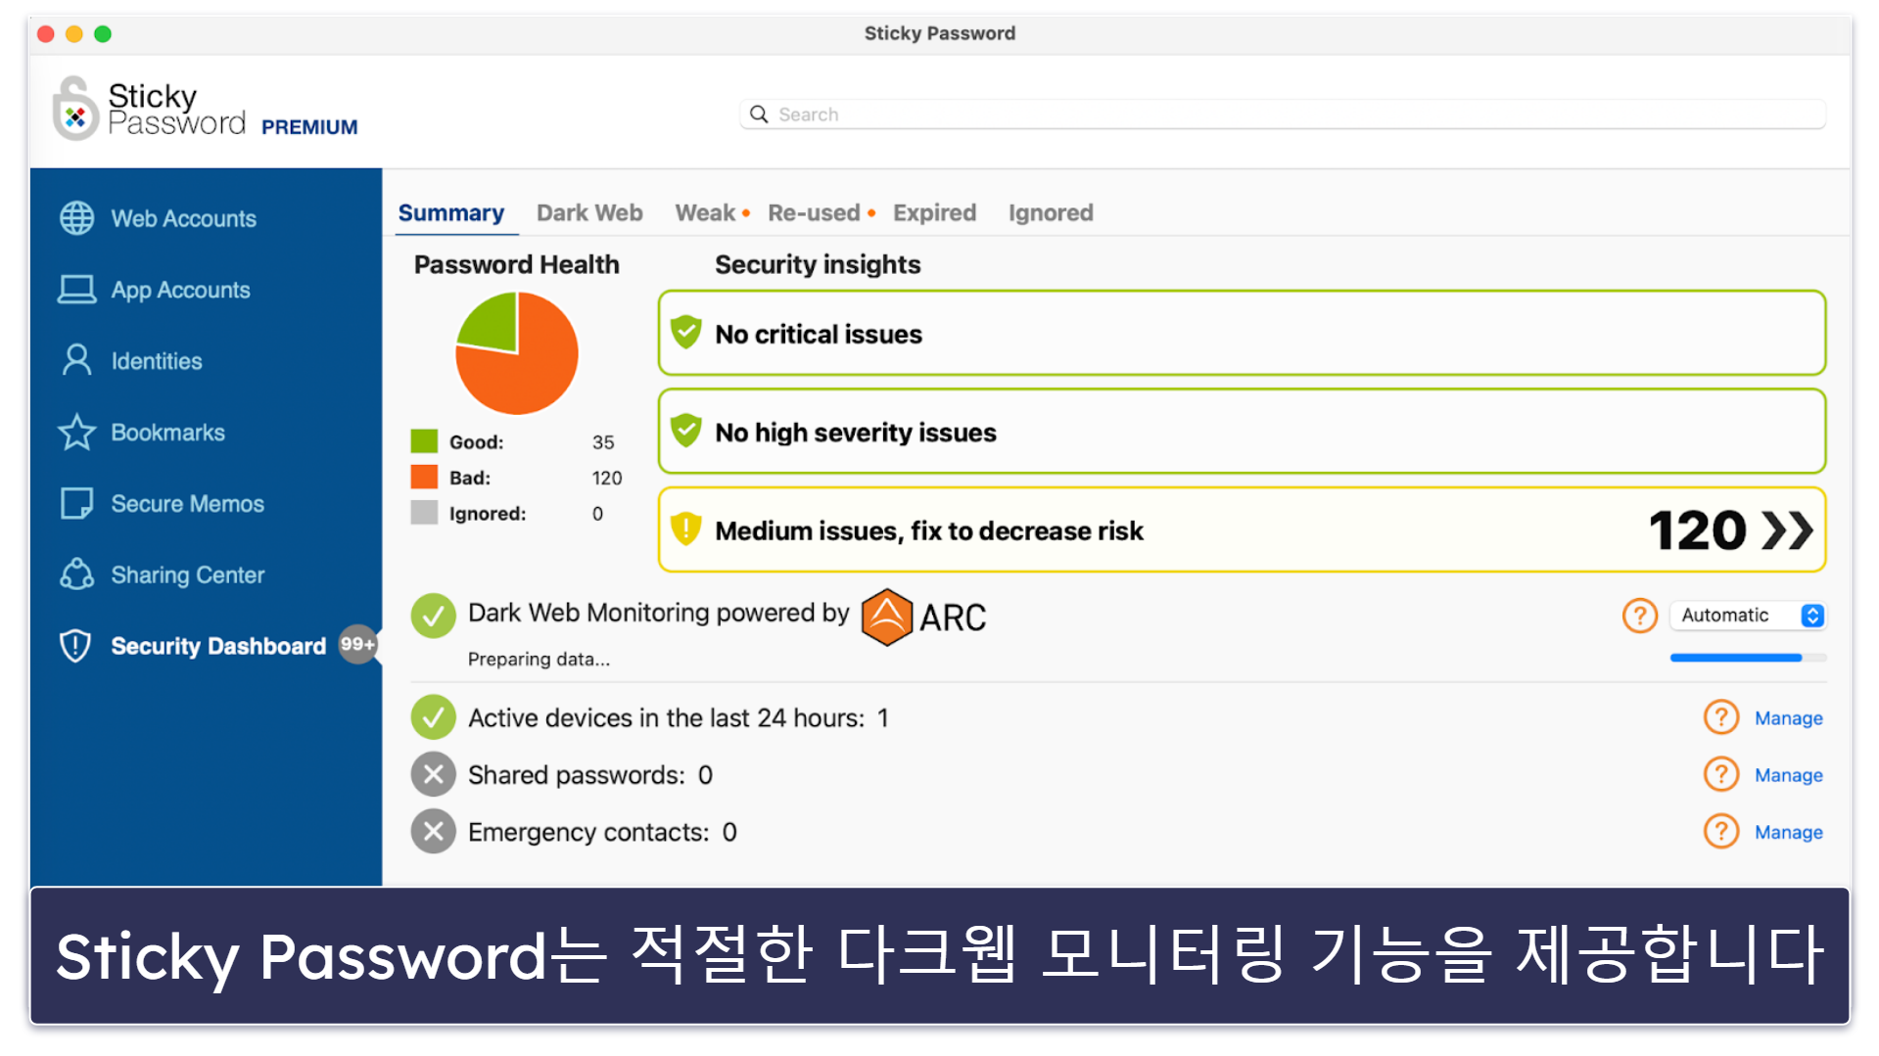
Task: Click the gray Ignored legend swatch
Action: [x=424, y=513]
